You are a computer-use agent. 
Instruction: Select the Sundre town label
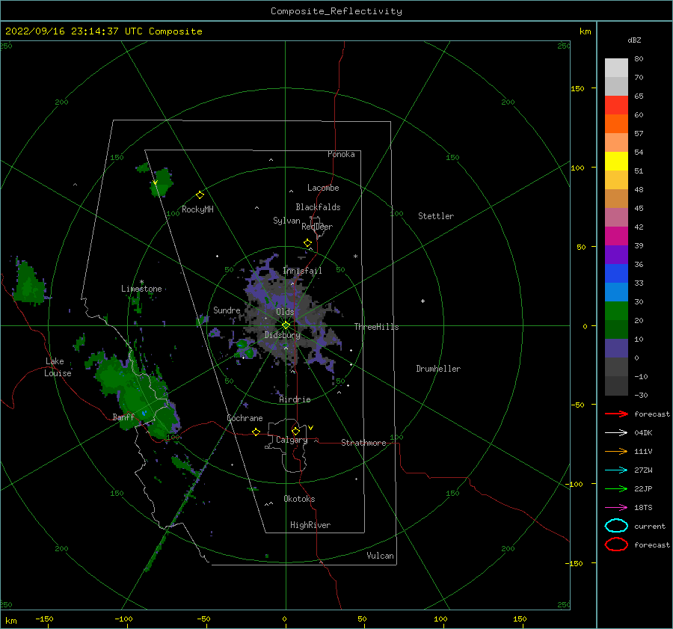(227, 310)
